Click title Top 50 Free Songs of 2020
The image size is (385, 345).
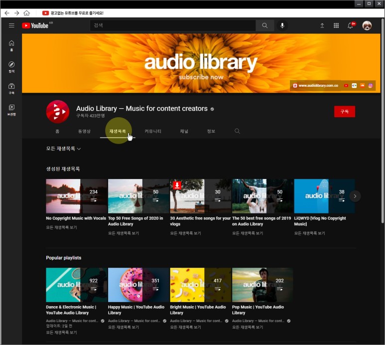tap(135, 221)
